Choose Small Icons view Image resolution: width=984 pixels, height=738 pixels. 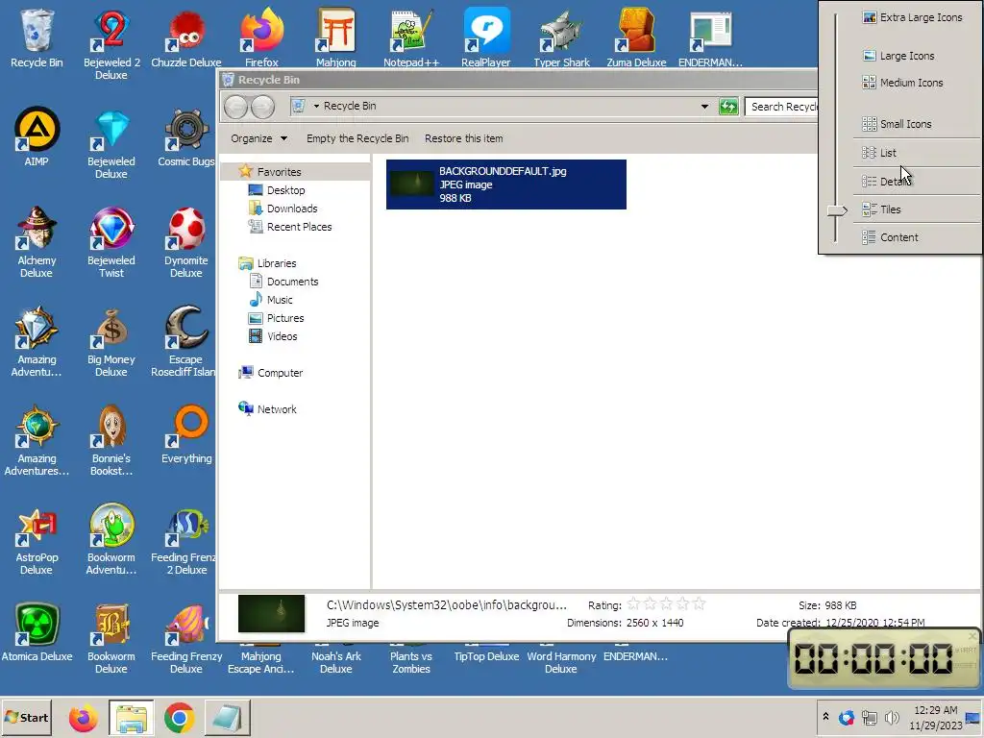coord(898,124)
